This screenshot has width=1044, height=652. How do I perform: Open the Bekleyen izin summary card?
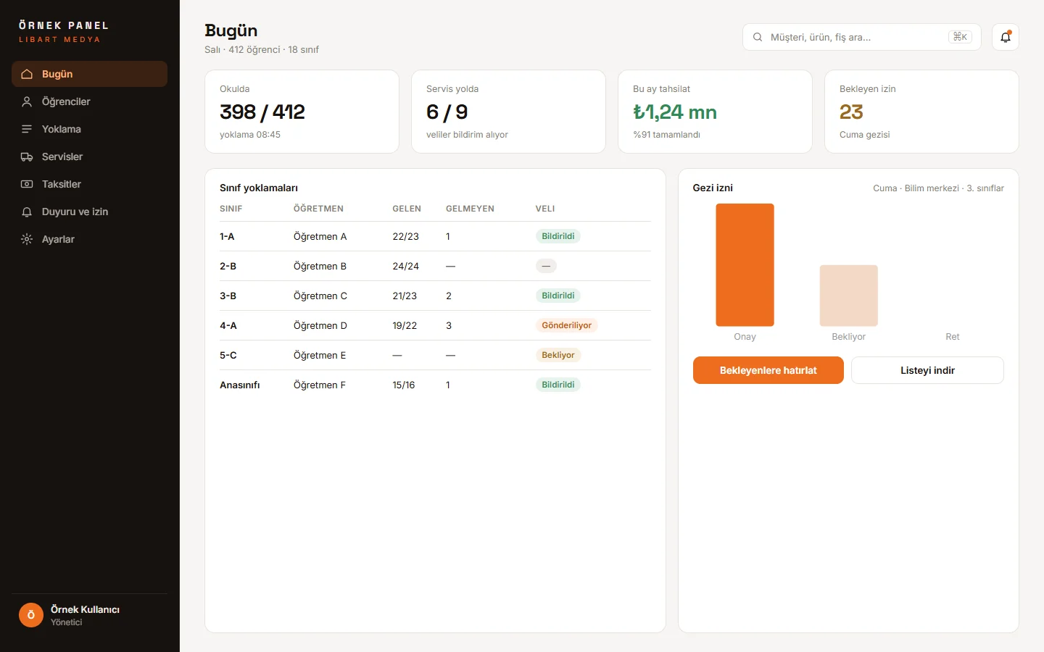click(921, 112)
